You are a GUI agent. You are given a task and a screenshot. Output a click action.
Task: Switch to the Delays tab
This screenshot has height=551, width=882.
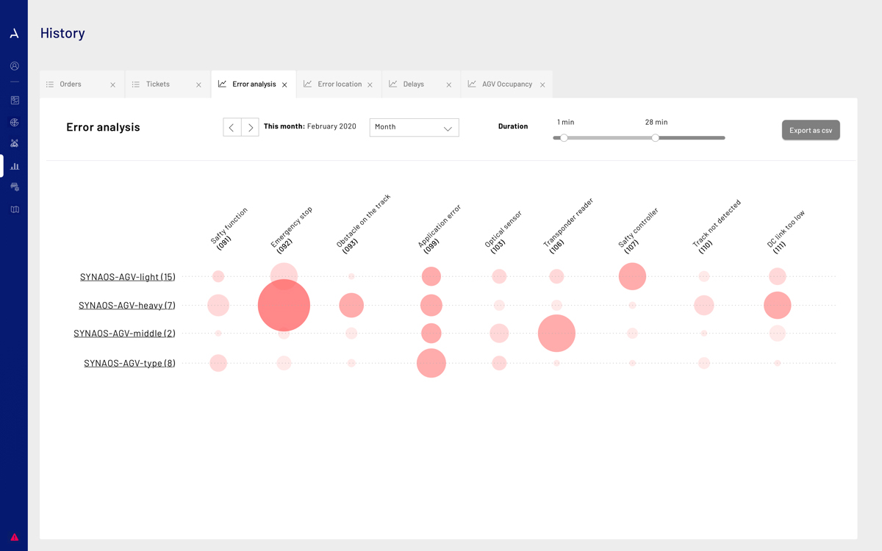(x=413, y=84)
